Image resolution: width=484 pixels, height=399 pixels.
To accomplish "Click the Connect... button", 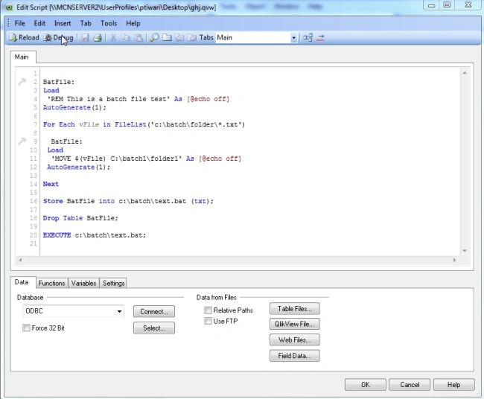I will point(154,311).
